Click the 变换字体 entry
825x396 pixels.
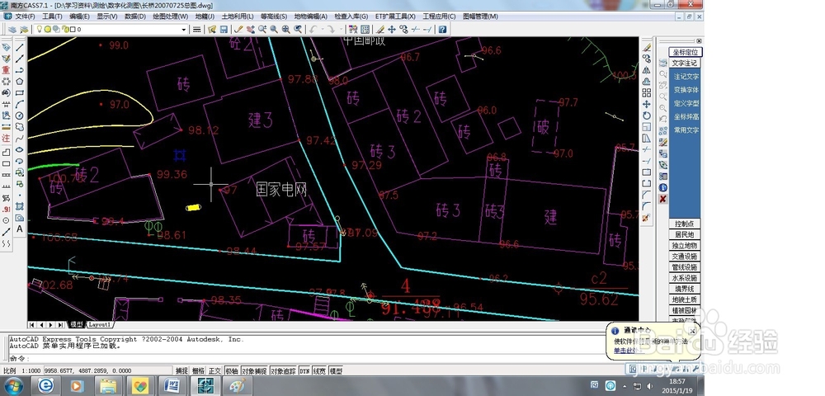[686, 90]
